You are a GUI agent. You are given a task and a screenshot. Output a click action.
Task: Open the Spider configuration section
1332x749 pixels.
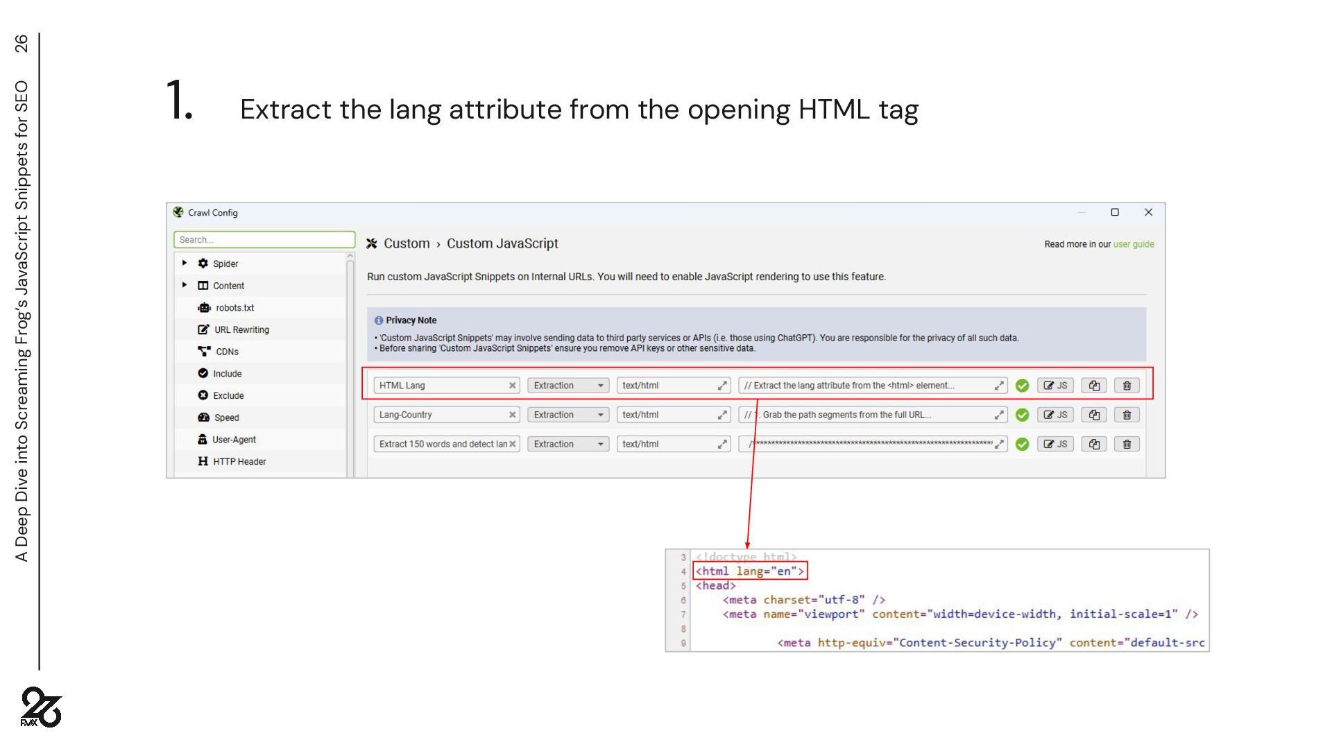[225, 264]
